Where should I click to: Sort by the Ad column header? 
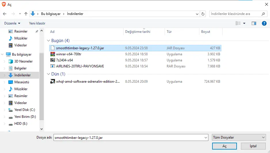pos(52,32)
